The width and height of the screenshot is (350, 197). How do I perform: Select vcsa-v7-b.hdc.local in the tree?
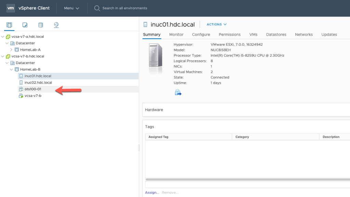coord(28,56)
